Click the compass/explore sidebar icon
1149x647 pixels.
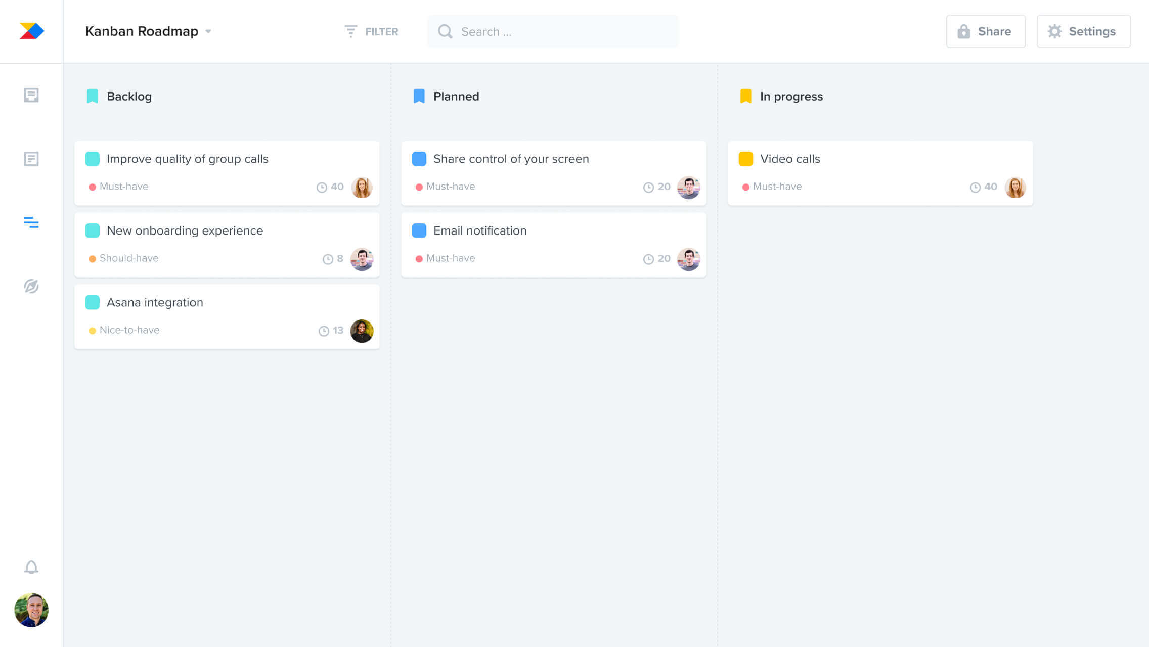[31, 286]
